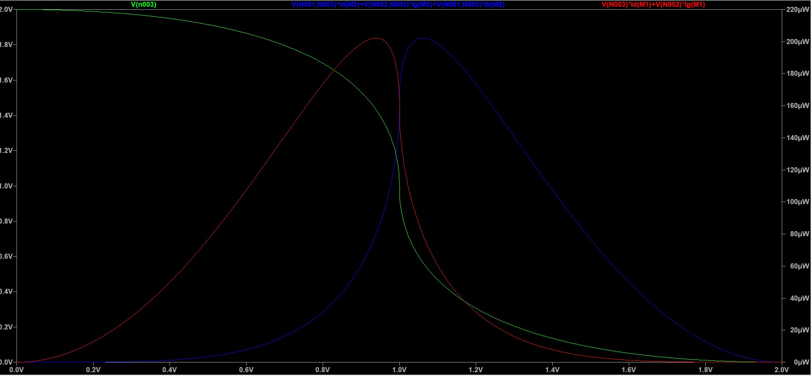Select the green V(n003) trace label
The height and width of the screenshot is (376, 811).
(x=144, y=5)
